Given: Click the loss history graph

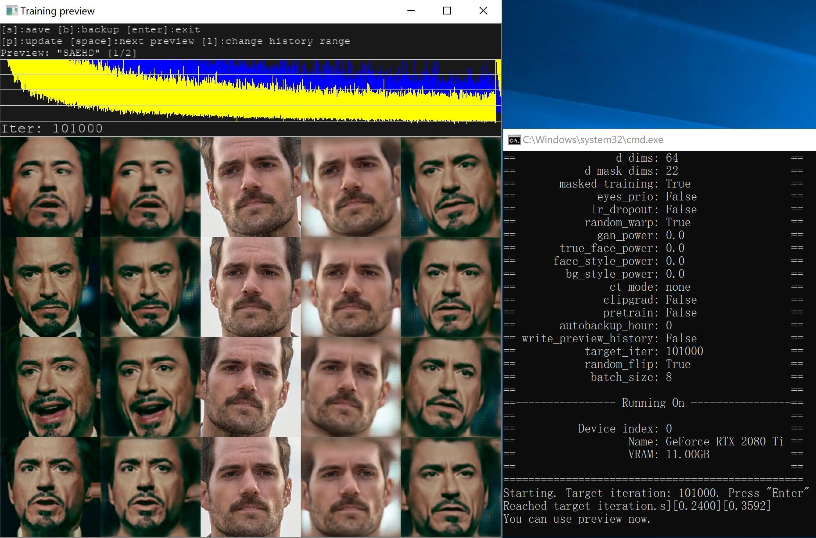Looking at the screenshot, I should click(x=250, y=91).
